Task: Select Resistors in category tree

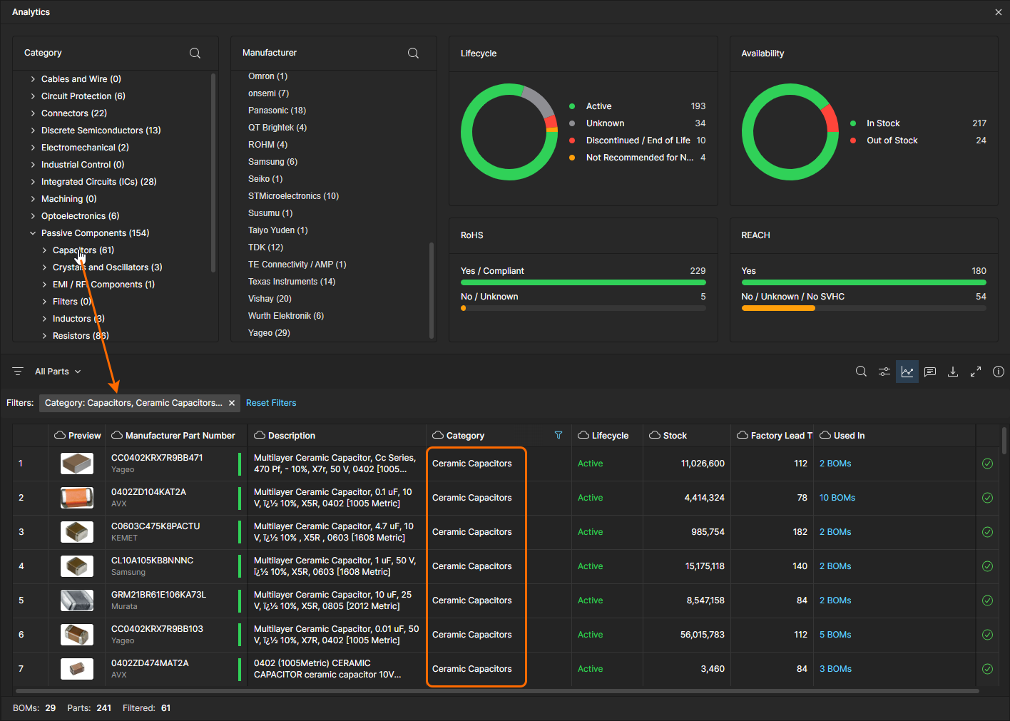Action: [71, 336]
